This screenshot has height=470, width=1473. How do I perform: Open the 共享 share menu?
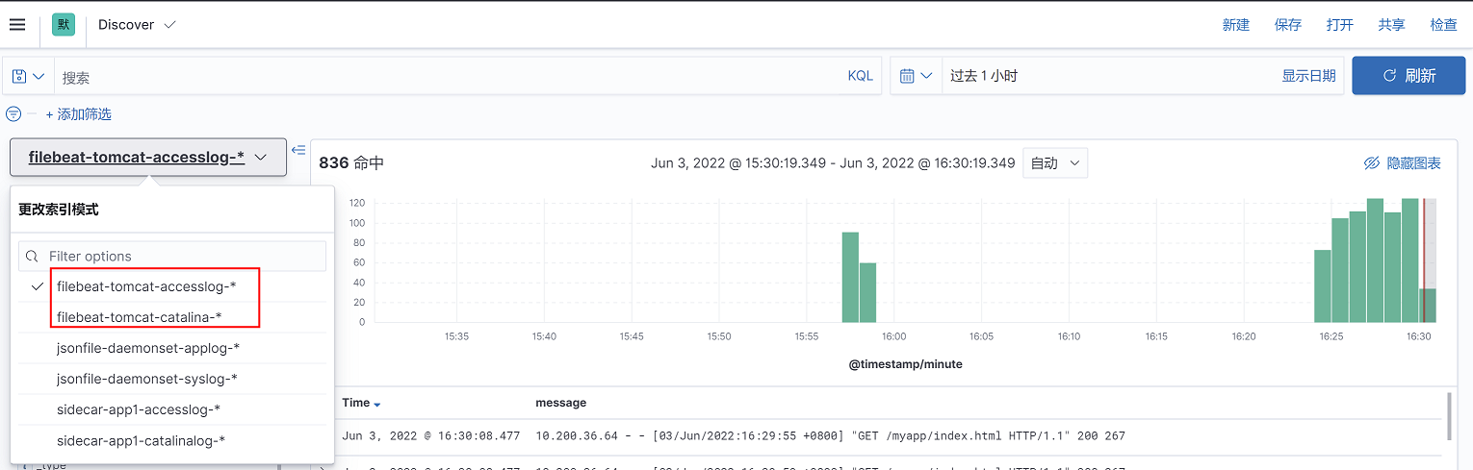click(x=1391, y=25)
